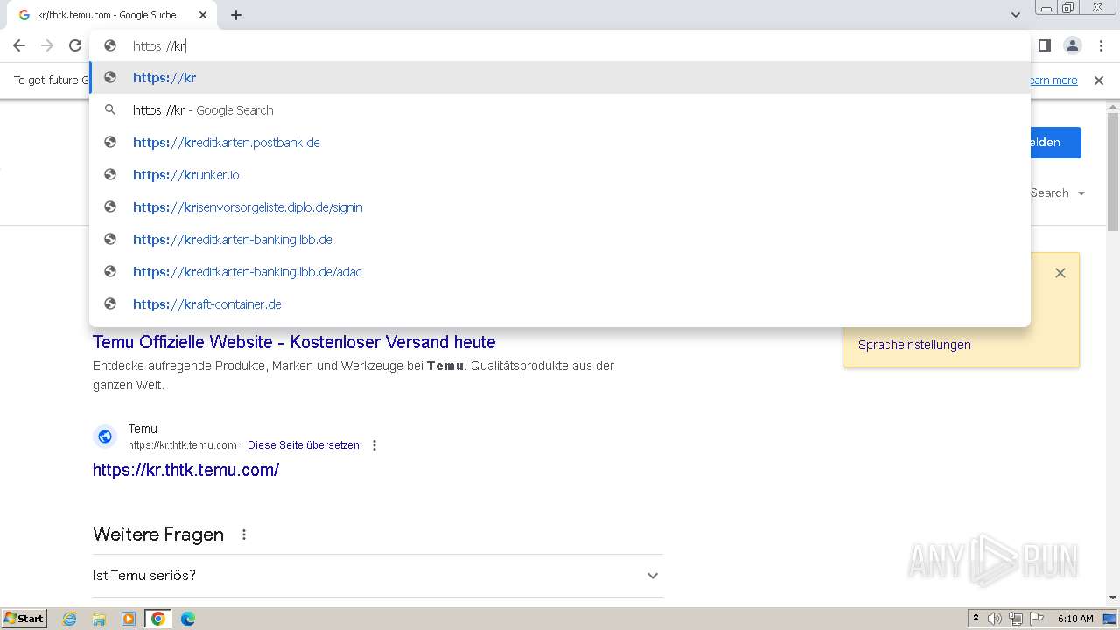Screen dimensions: 1120x630
Task: Pick the krunker.io suggestion
Action: (560, 175)
